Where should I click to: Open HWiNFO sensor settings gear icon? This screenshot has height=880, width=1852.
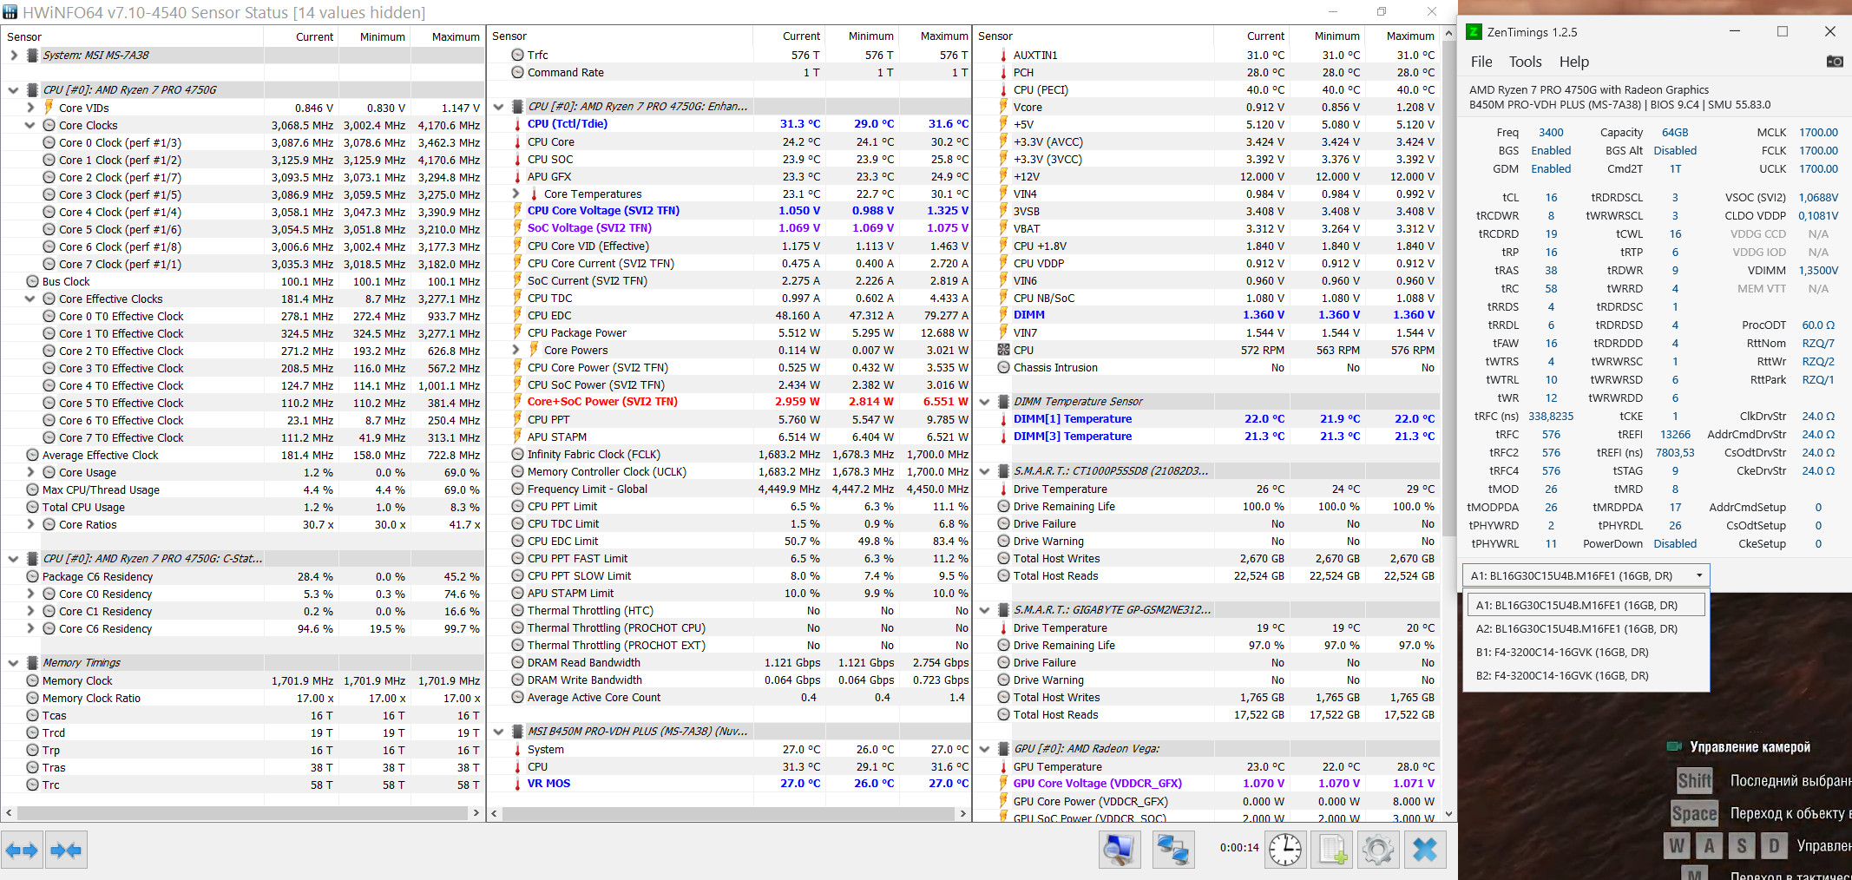pyautogui.click(x=1378, y=850)
